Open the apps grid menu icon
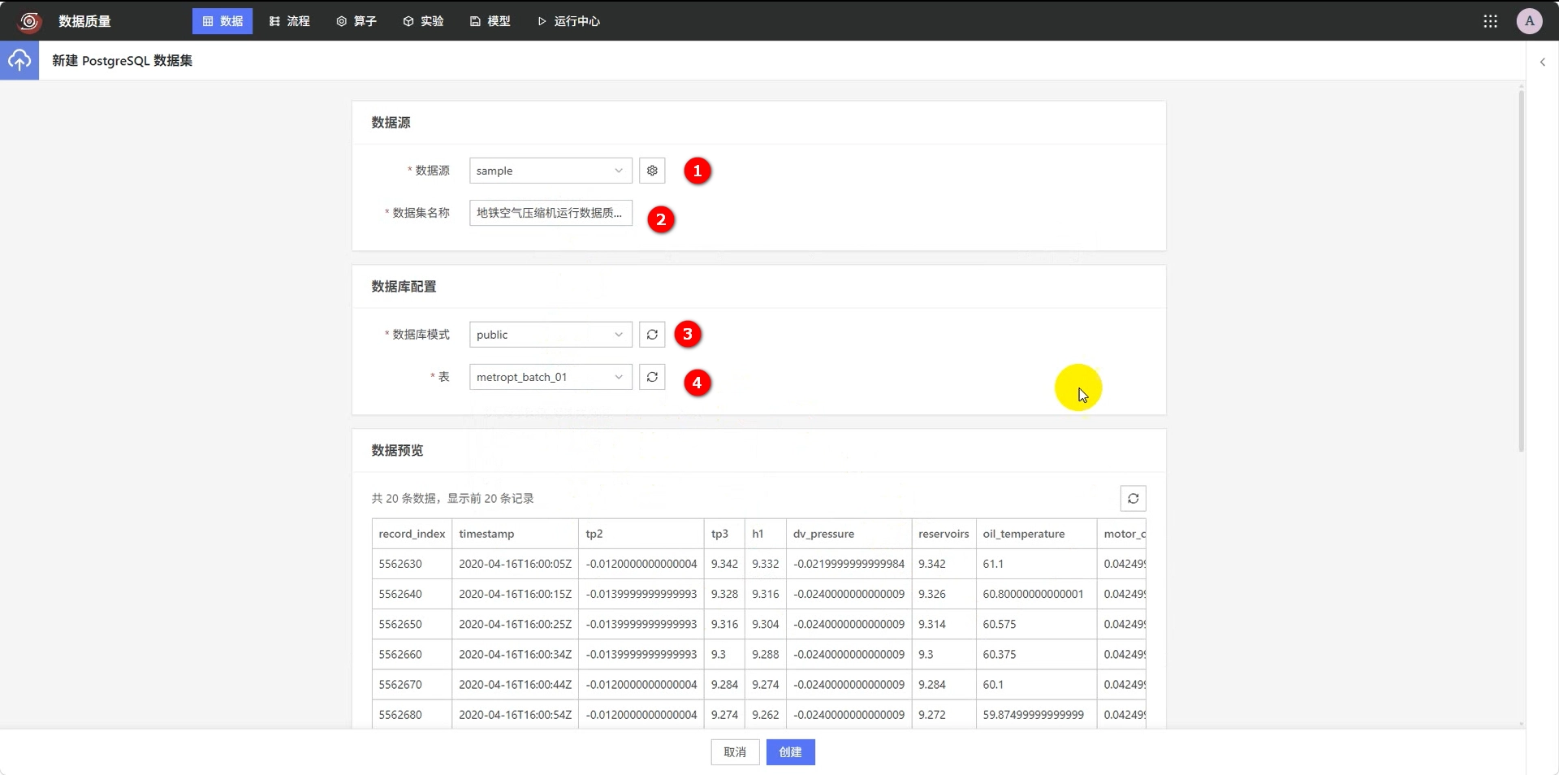The image size is (1559, 775). [x=1490, y=21]
